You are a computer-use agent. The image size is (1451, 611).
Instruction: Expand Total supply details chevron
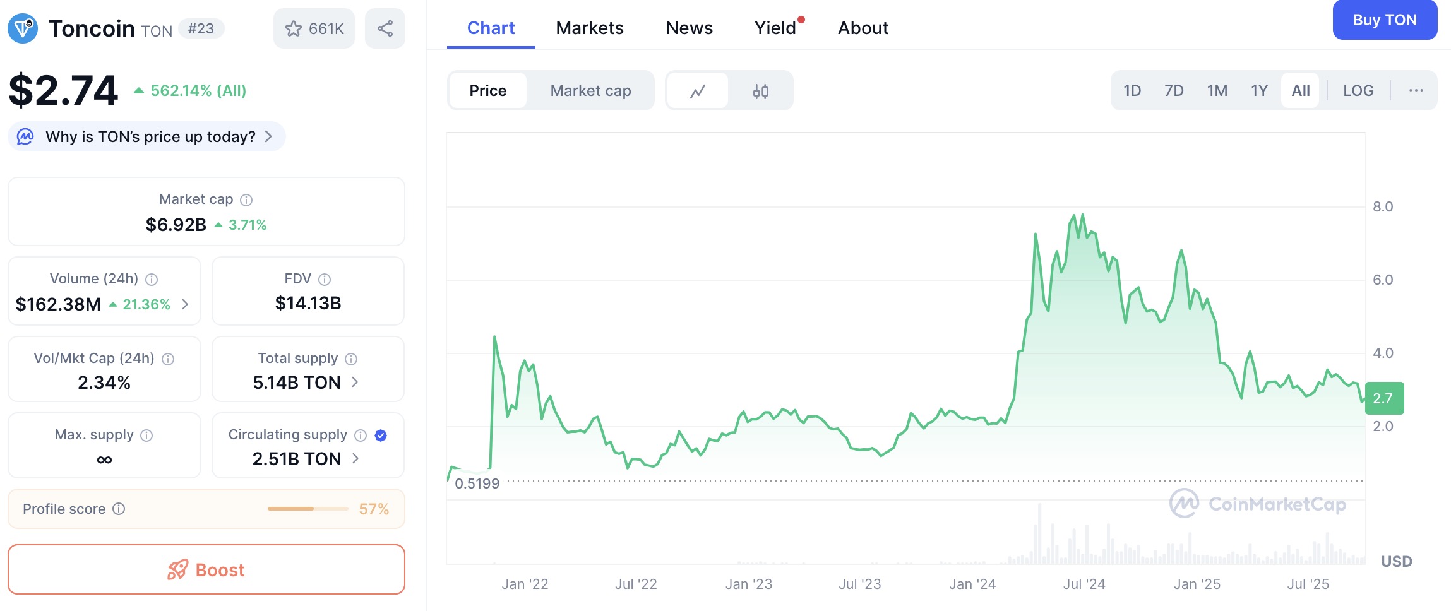pos(355,382)
